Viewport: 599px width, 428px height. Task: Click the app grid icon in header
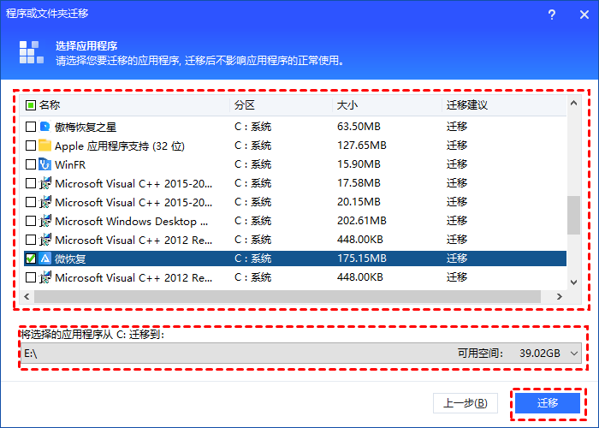32,53
